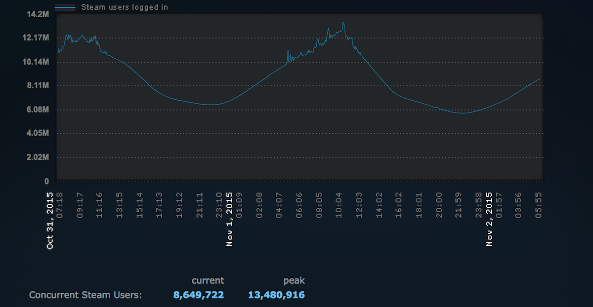Click the peak user count 13,480,916
The height and width of the screenshot is (307, 593).
coord(276,295)
